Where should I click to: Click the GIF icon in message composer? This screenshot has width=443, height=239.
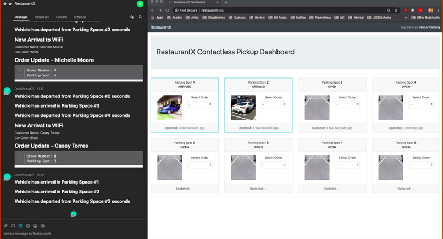(x=35, y=226)
